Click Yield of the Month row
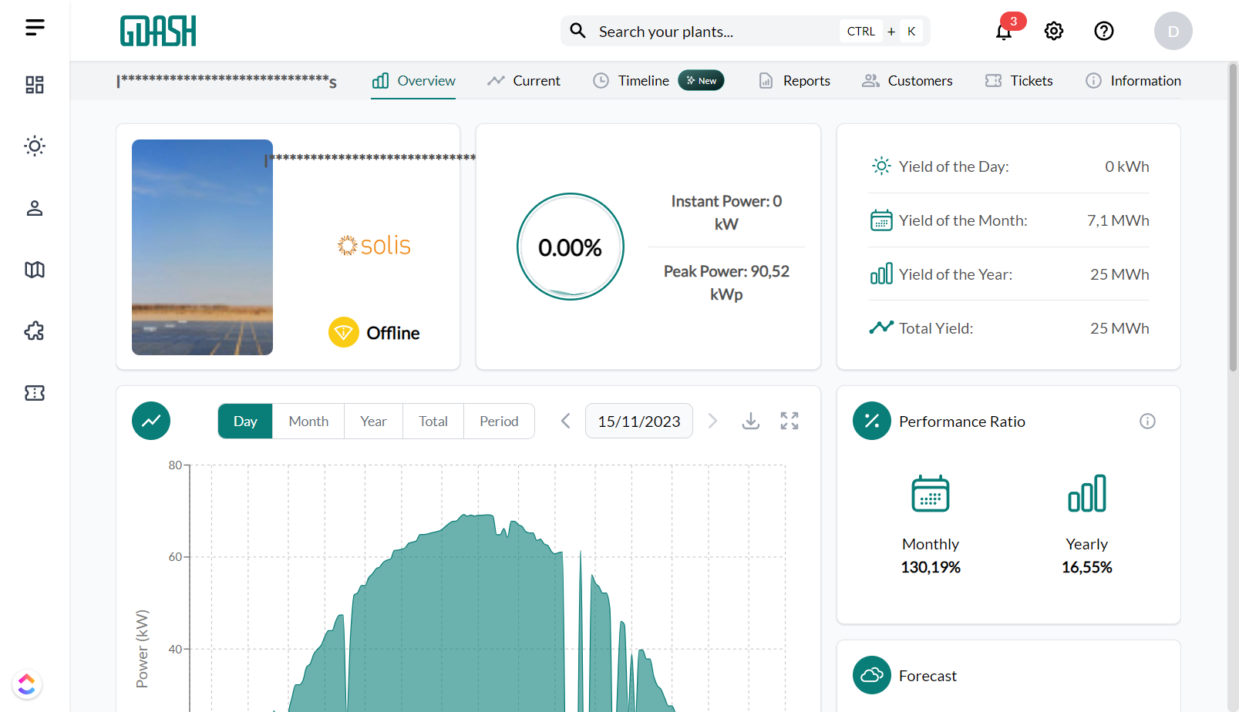This screenshot has width=1239, height=712. pyautogui.click(x=1009, y=220)
